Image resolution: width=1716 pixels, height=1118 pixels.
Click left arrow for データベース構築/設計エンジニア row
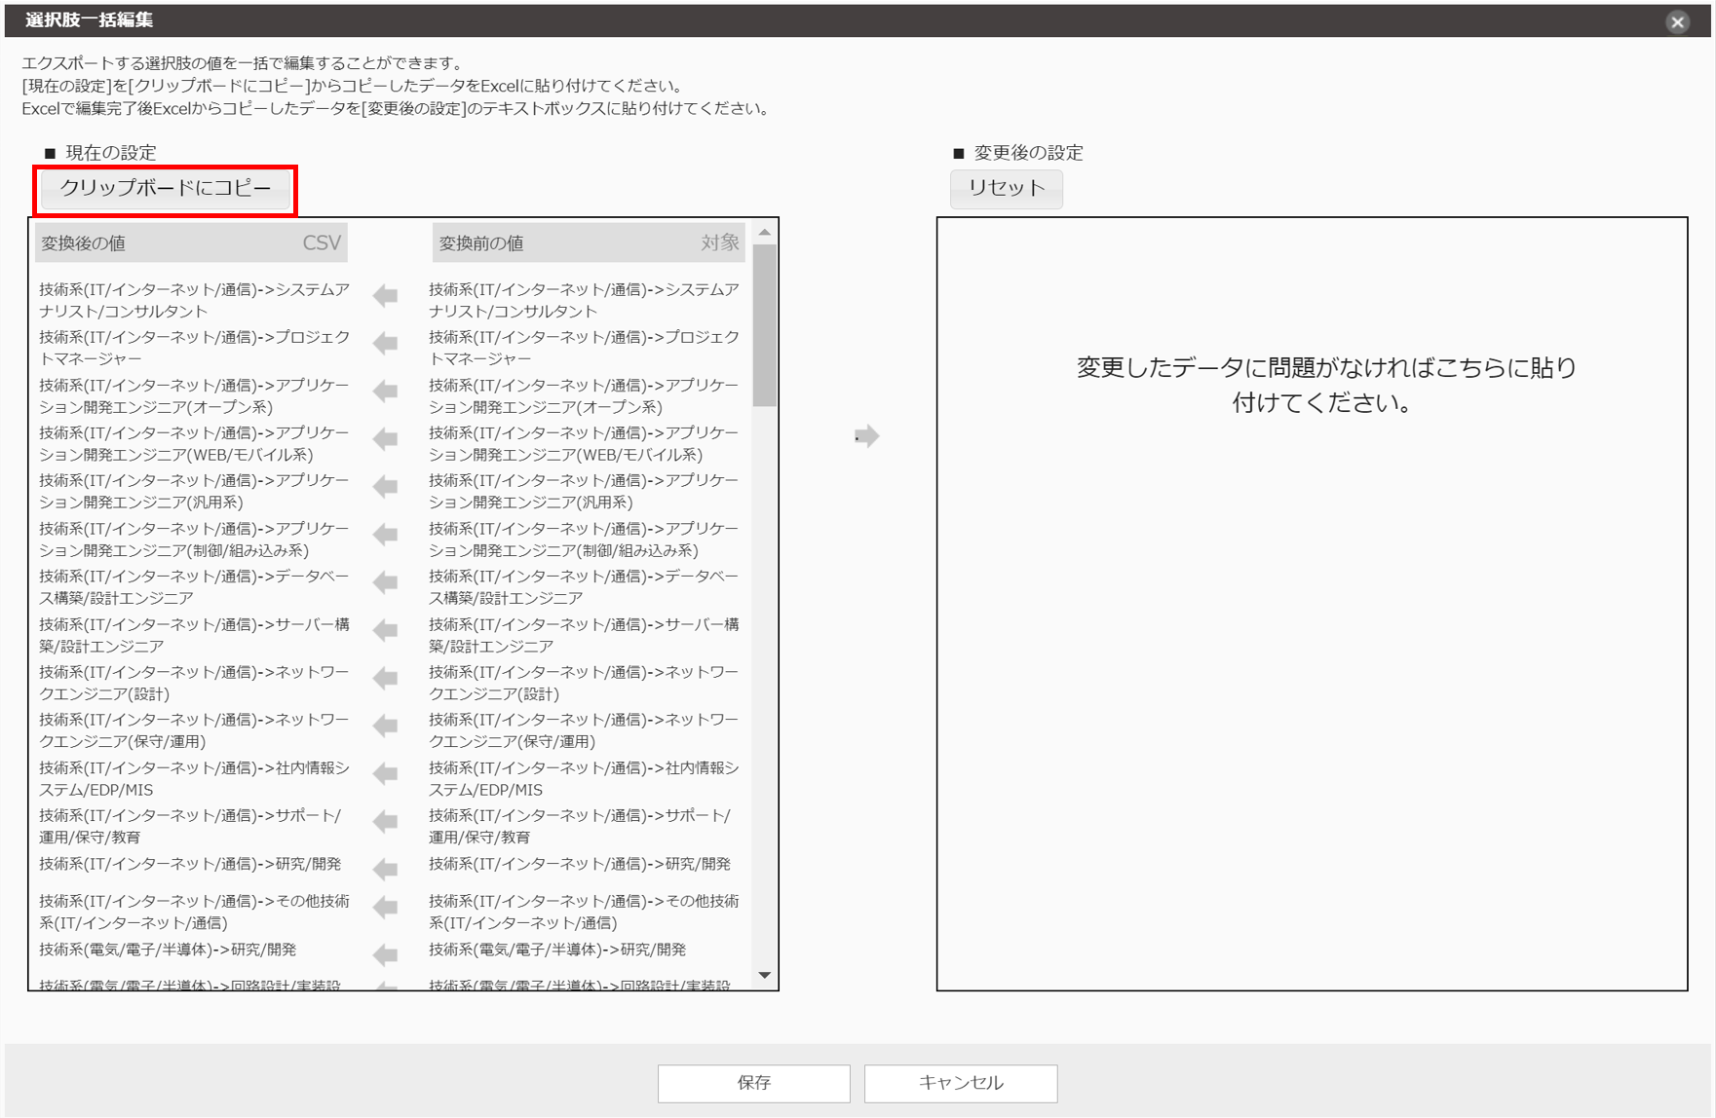pyautogui.click(x=386, y=582)
